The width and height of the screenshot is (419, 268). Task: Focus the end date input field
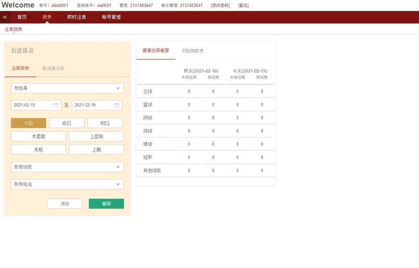click(97, 105)
